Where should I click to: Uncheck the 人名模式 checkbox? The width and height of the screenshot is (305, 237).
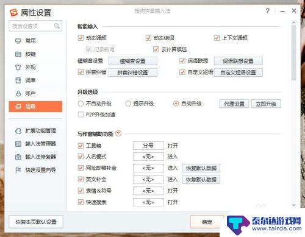[x=81, y=157]
